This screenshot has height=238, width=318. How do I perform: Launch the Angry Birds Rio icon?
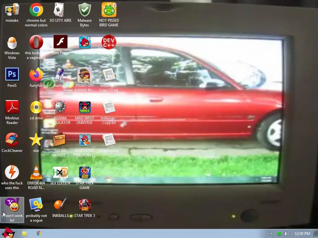point(85,140)
